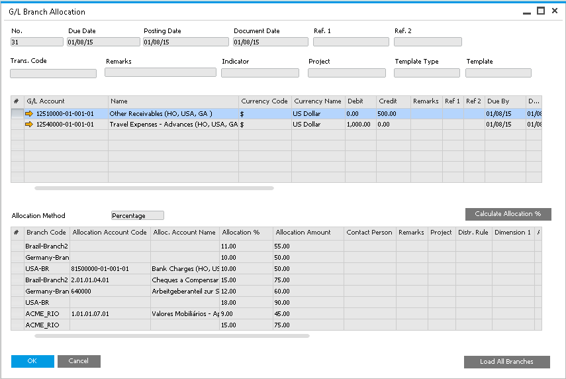Open the Allocation Method Percentage dropdown
566x379 pixels.
[138, 216]
